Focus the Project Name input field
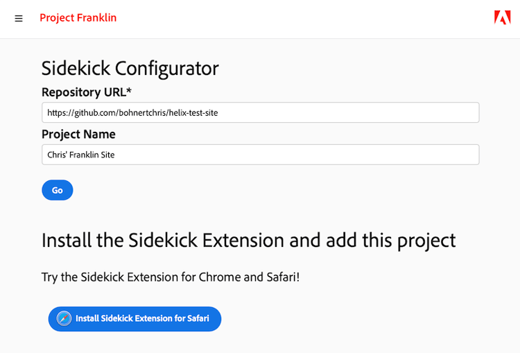 (260, 155)
